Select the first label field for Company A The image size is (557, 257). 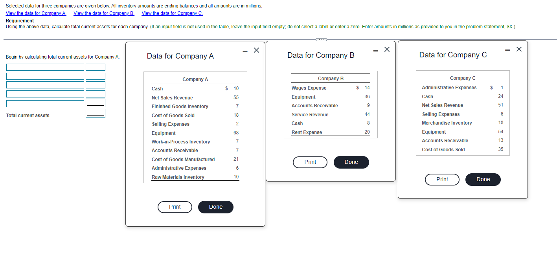45,67
